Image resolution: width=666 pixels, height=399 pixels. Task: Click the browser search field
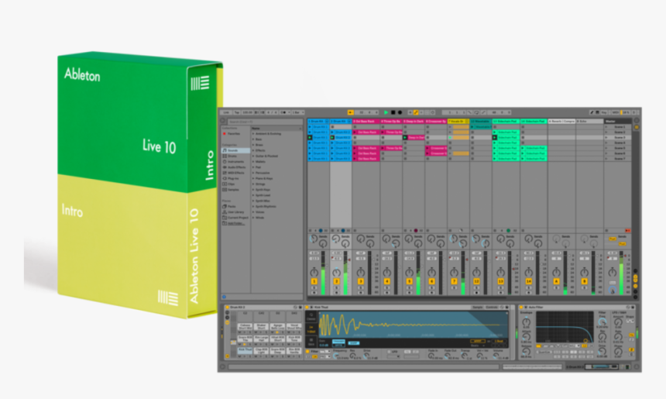click(265, 122)
